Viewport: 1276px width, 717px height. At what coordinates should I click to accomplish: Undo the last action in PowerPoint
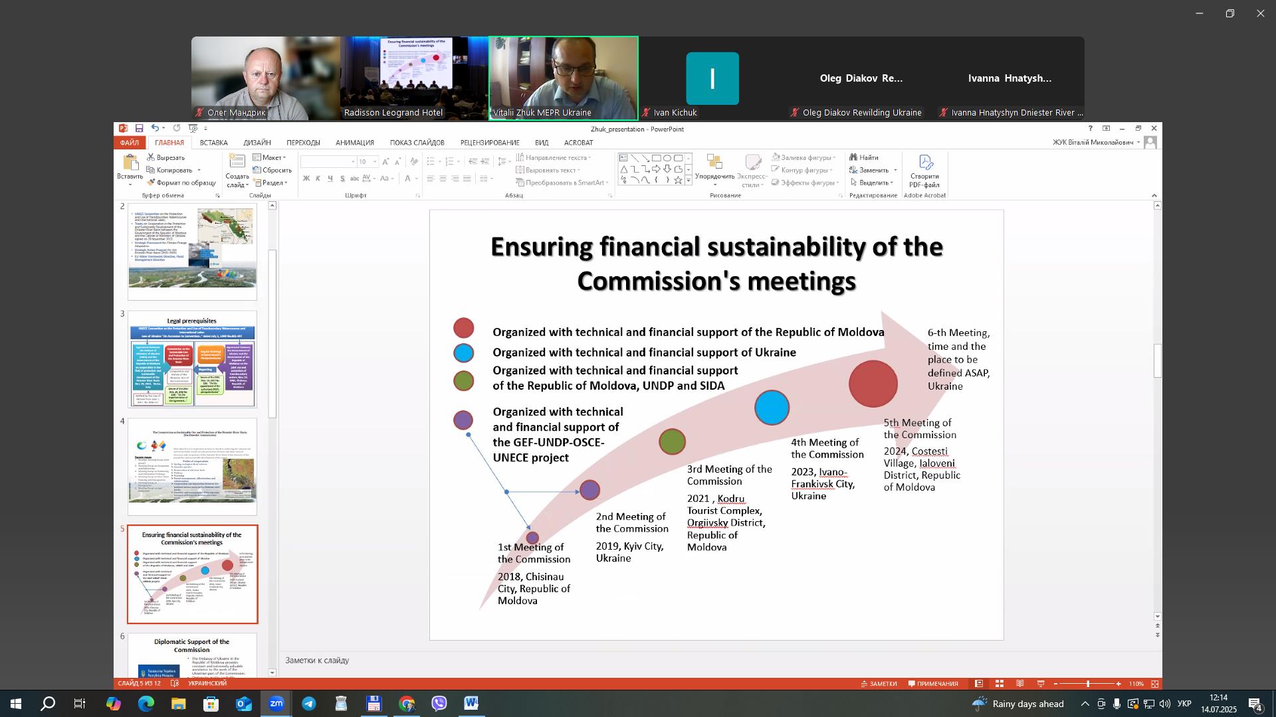154,128
